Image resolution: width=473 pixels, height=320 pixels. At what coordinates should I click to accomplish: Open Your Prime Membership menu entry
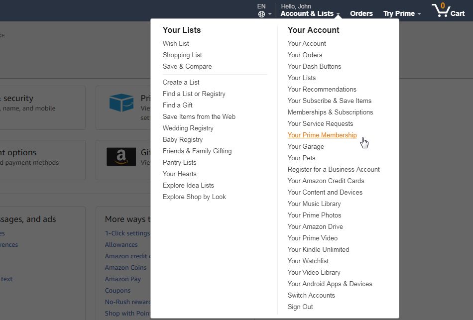[322, 135]
